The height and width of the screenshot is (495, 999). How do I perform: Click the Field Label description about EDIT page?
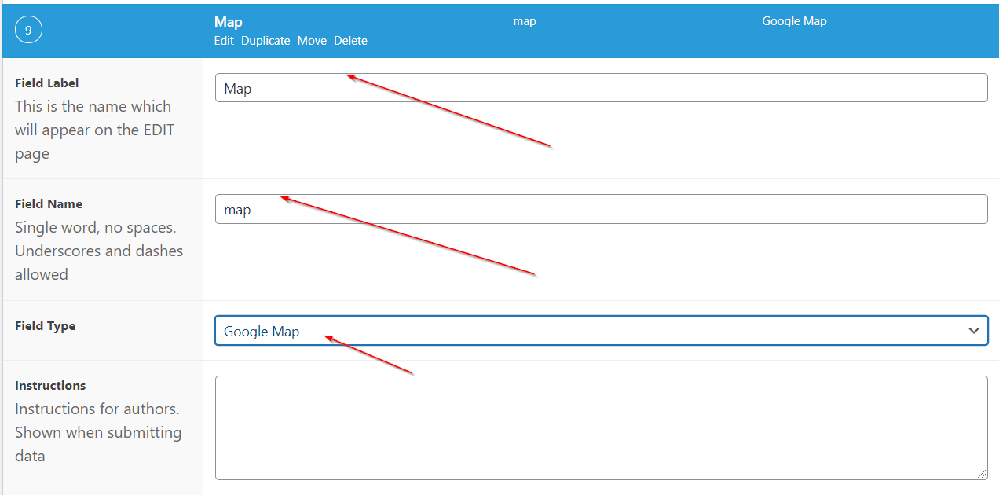click(x=93, y=130)
